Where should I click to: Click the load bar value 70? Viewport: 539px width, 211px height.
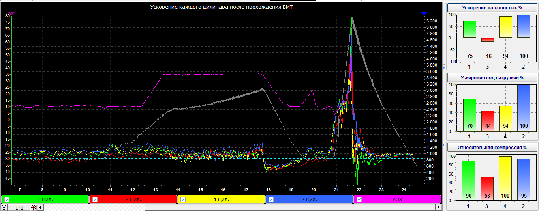(470, 126)
